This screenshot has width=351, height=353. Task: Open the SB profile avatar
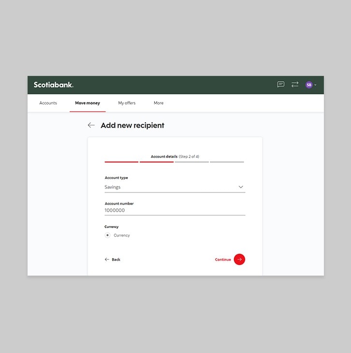[x=309, y=85]
